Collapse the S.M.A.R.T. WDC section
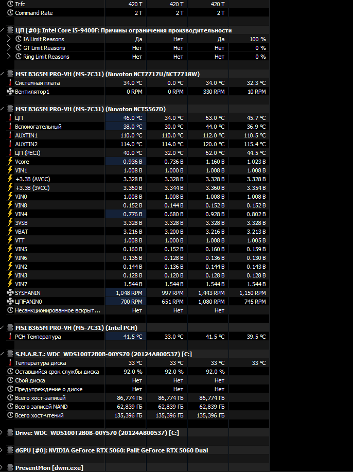 (2, 354)
